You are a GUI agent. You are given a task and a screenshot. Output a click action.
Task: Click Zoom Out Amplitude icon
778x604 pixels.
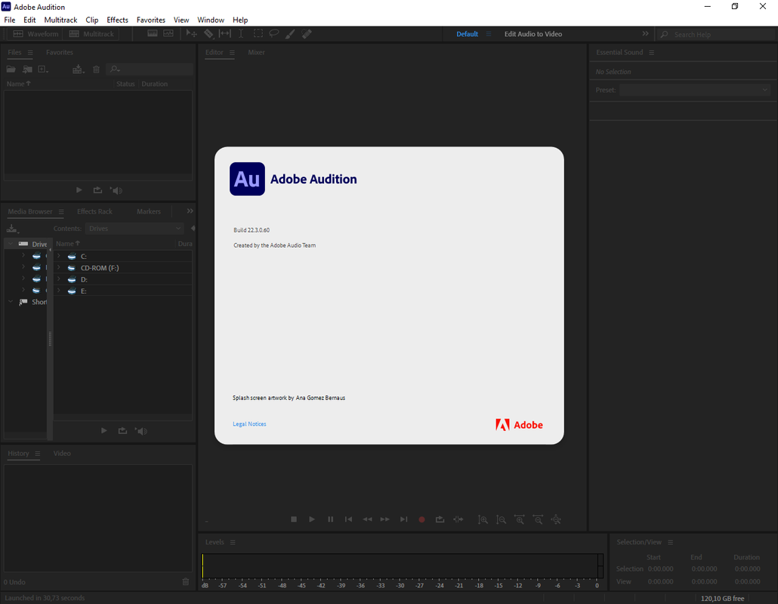(501, 519)
